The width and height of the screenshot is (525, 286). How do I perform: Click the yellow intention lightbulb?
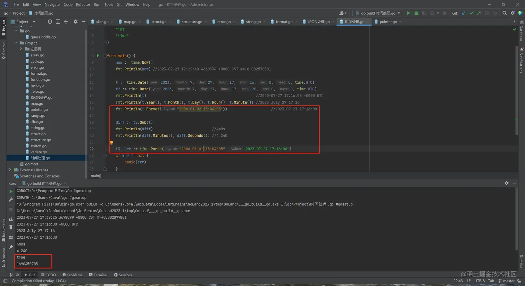tap(111, 142)
